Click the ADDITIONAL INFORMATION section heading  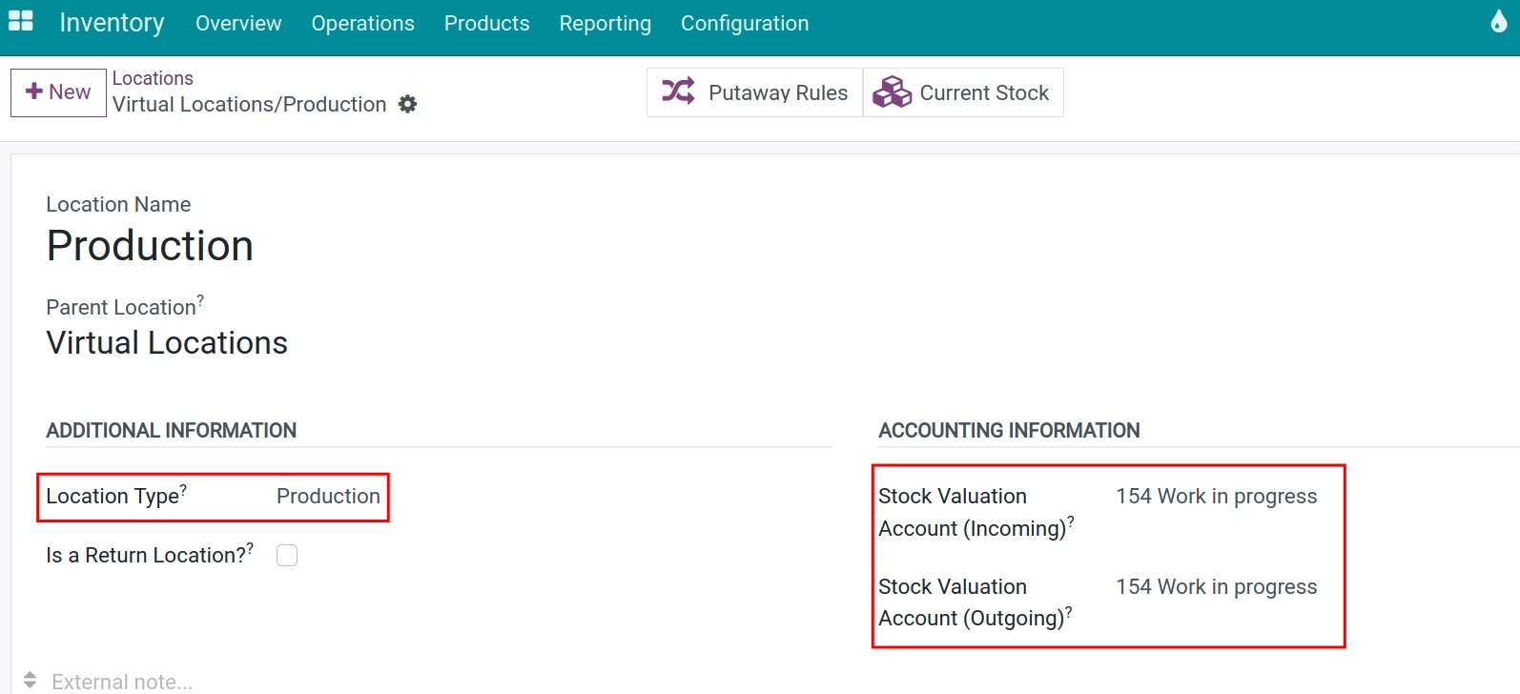172,430
